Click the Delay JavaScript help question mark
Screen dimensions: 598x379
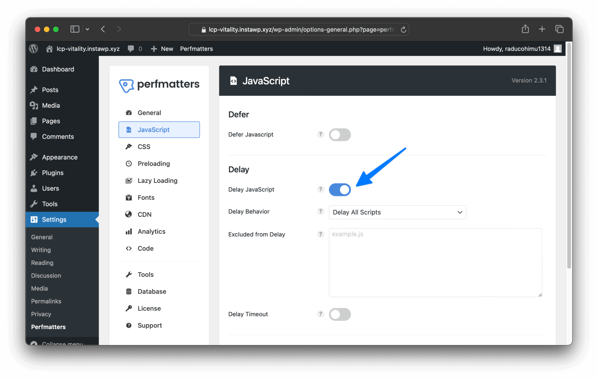pos(320,189)
